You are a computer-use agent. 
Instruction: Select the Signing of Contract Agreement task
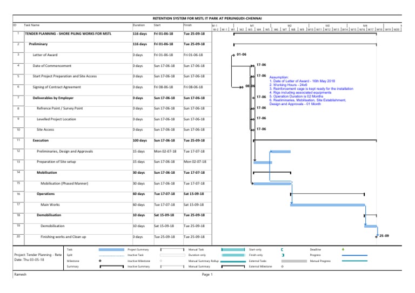tap(57, 87)
